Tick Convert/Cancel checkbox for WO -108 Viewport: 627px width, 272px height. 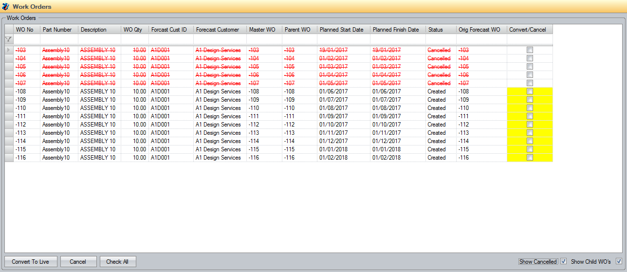pyautogui.click(x=530, y=91)
